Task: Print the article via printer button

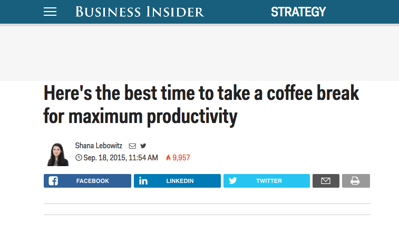Action: pos(356,181)
